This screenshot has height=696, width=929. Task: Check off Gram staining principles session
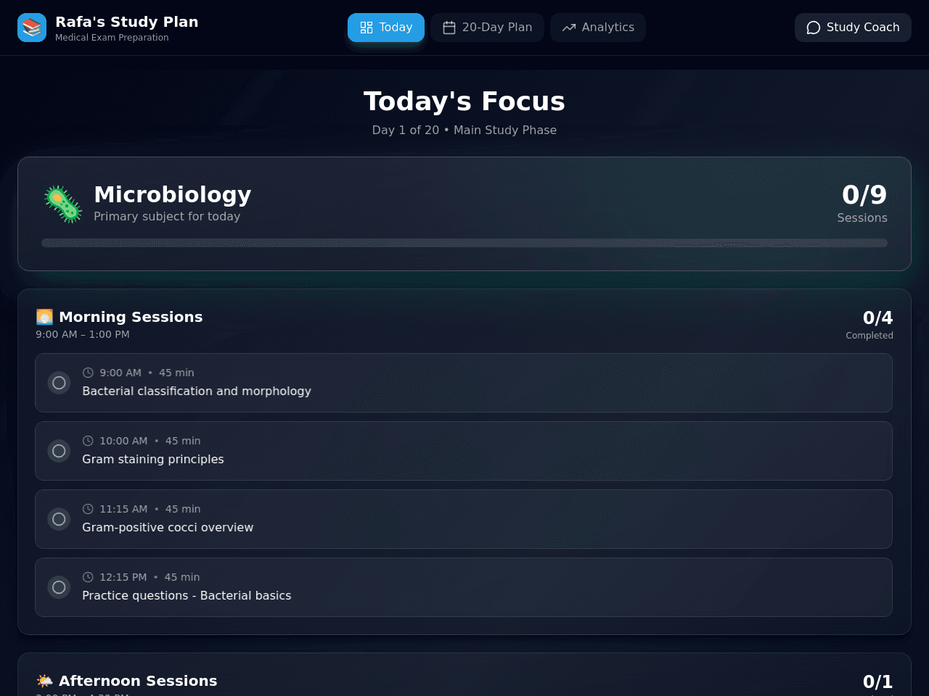[59, 451]
